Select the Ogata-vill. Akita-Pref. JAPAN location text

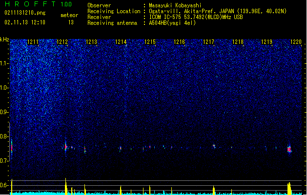[218, 11]
